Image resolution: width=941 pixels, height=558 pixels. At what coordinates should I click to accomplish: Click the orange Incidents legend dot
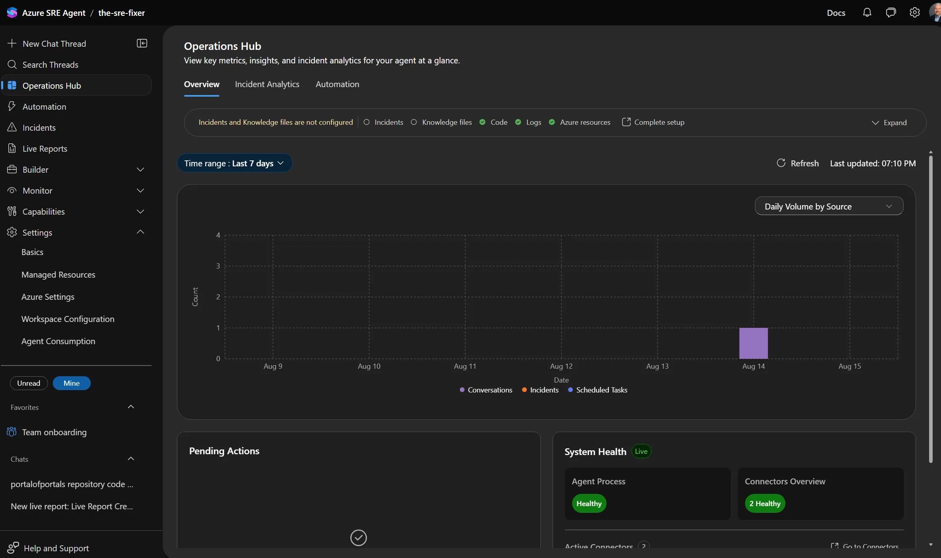click(524, 390)
